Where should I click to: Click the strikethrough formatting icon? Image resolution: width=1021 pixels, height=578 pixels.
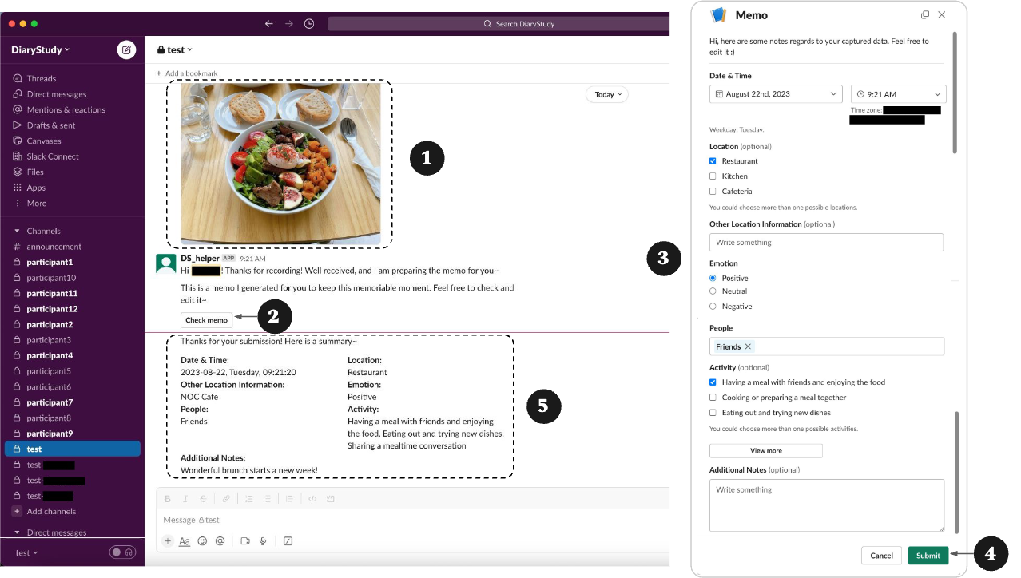point(203,499)
